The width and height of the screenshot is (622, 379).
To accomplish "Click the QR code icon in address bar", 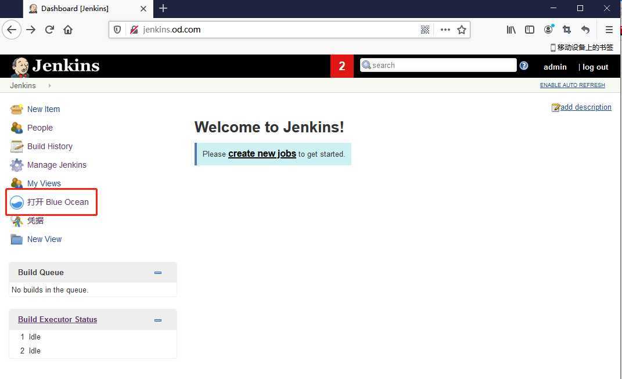I will point(425,30).
